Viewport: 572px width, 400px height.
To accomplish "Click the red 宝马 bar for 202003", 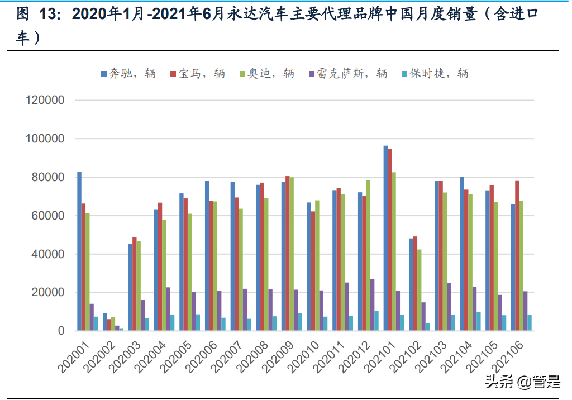I will [x=135, y=284].
